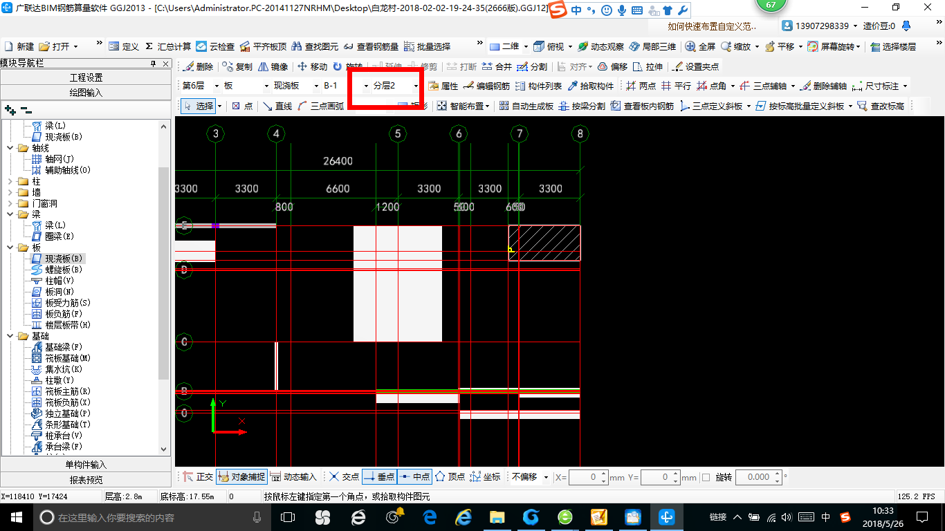
Task: Click the 合并 (merge) tool
Action: pyautogui.click(x=497, y=67)
